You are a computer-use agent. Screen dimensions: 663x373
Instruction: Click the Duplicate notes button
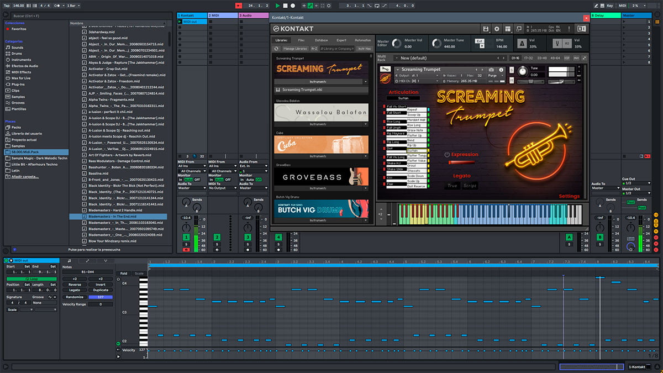point(101,290)
